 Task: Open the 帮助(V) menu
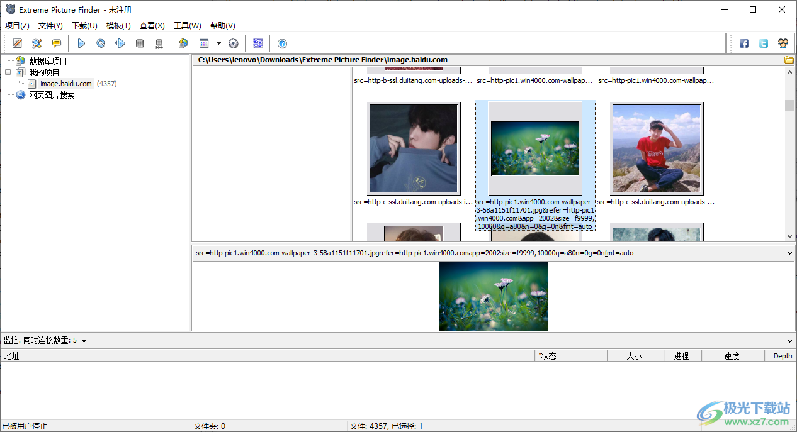(x=223, y=26)
